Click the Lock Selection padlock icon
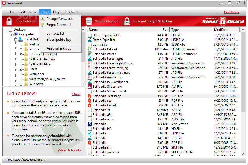This screenshot has width=248, height=165. pyautogui.click(x=9, y=21)
